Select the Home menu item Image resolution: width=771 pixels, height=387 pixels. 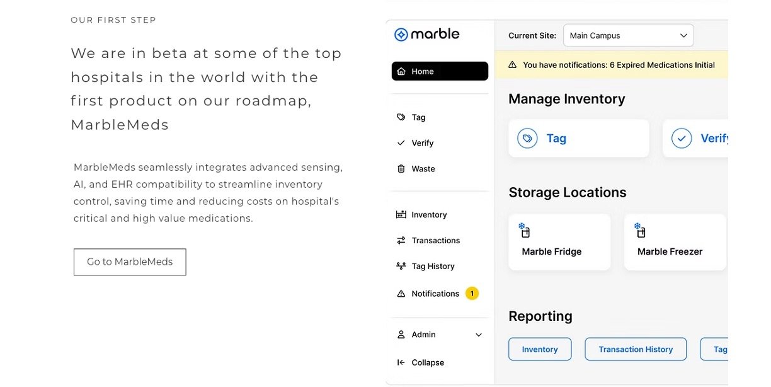tap(440, 72)
